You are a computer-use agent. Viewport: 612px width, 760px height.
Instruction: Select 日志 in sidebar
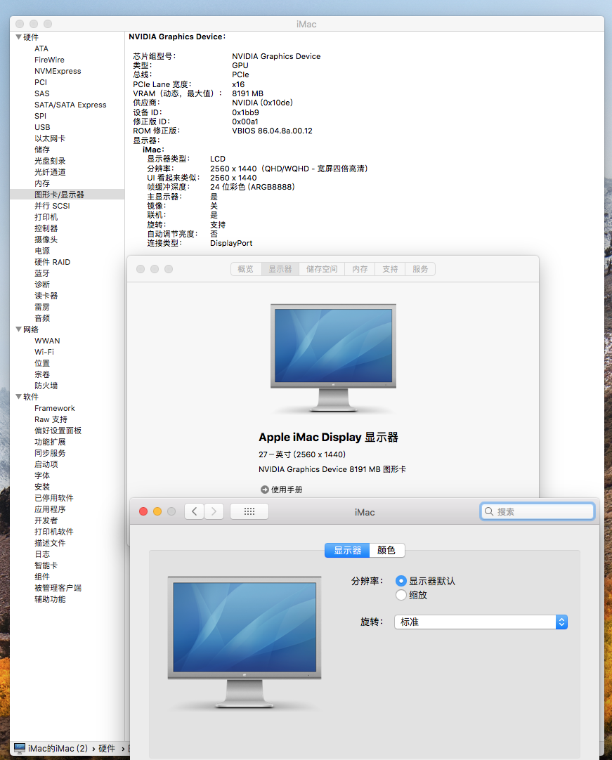pyautogui.click(x=42, y=554)
